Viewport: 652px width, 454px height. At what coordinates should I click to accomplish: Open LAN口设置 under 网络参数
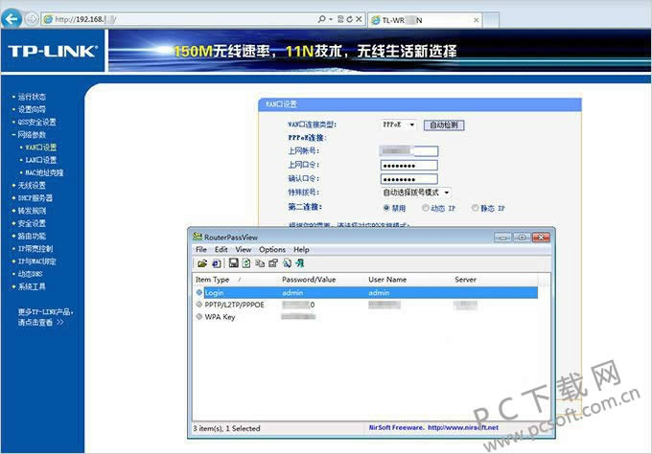(x=40, y=160)
